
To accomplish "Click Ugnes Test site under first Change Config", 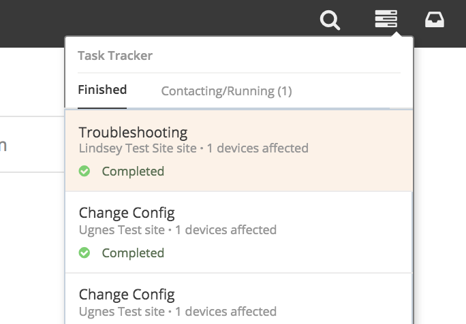I will pyautogui.click(x=121, y=229).
